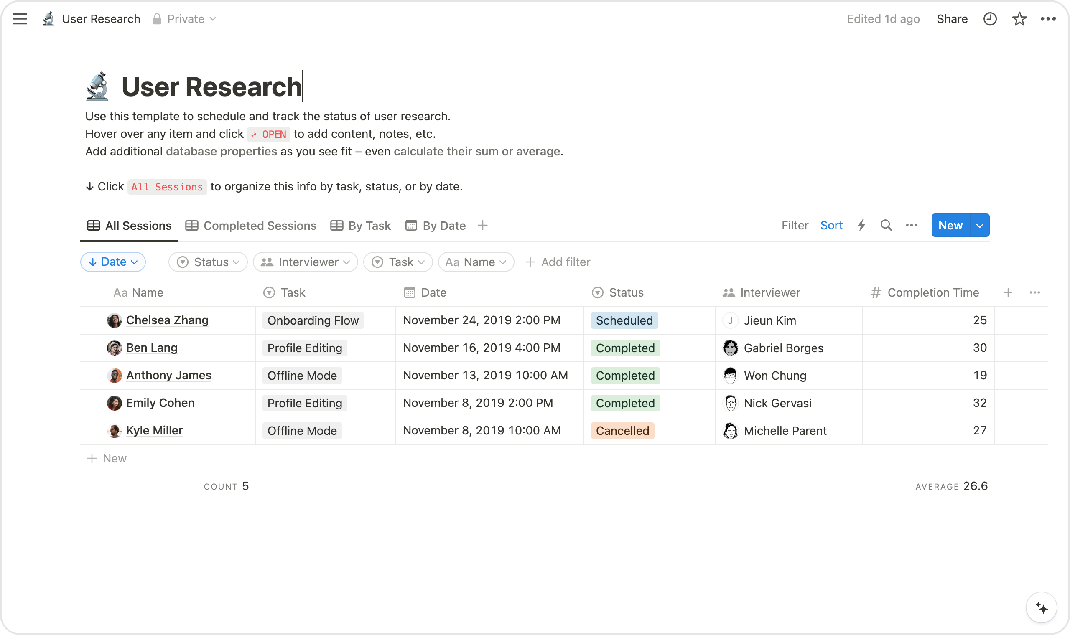The image size is (1070, 635).
Task: Open the Date sort dropdown chip
Action: pos(113,262)
